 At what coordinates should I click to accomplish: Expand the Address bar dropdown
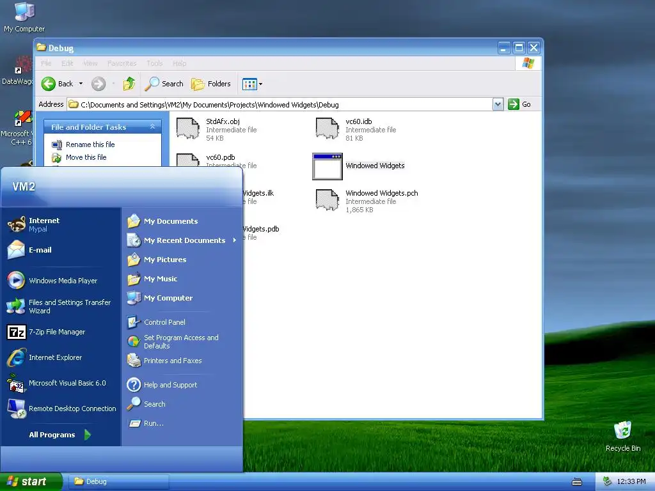click(x=498, y=104)
